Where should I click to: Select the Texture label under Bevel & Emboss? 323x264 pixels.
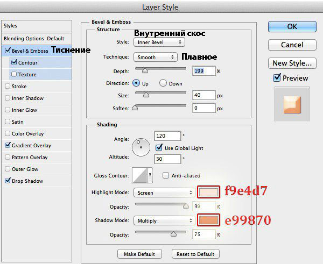coord(27,75)
